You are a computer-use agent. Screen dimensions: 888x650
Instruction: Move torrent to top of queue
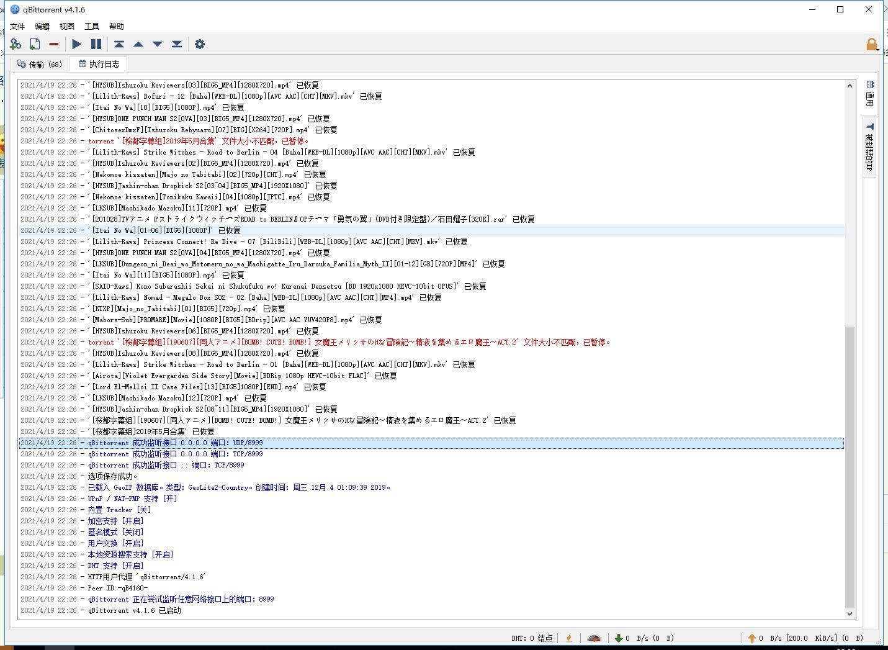pyautogui.click(x=119, y=44)
